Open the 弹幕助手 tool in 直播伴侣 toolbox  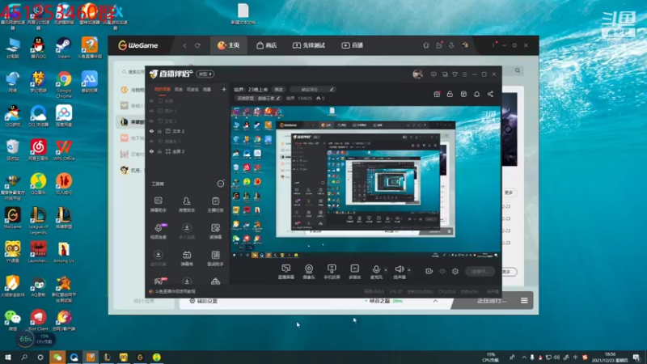(158, 205)
